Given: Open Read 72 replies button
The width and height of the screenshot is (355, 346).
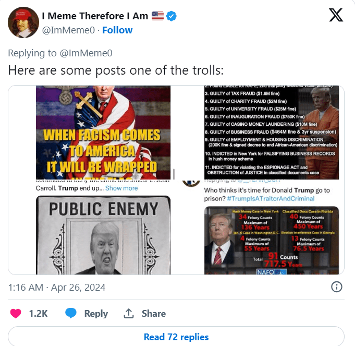Looking at the screenshot, I should [176, 337].
